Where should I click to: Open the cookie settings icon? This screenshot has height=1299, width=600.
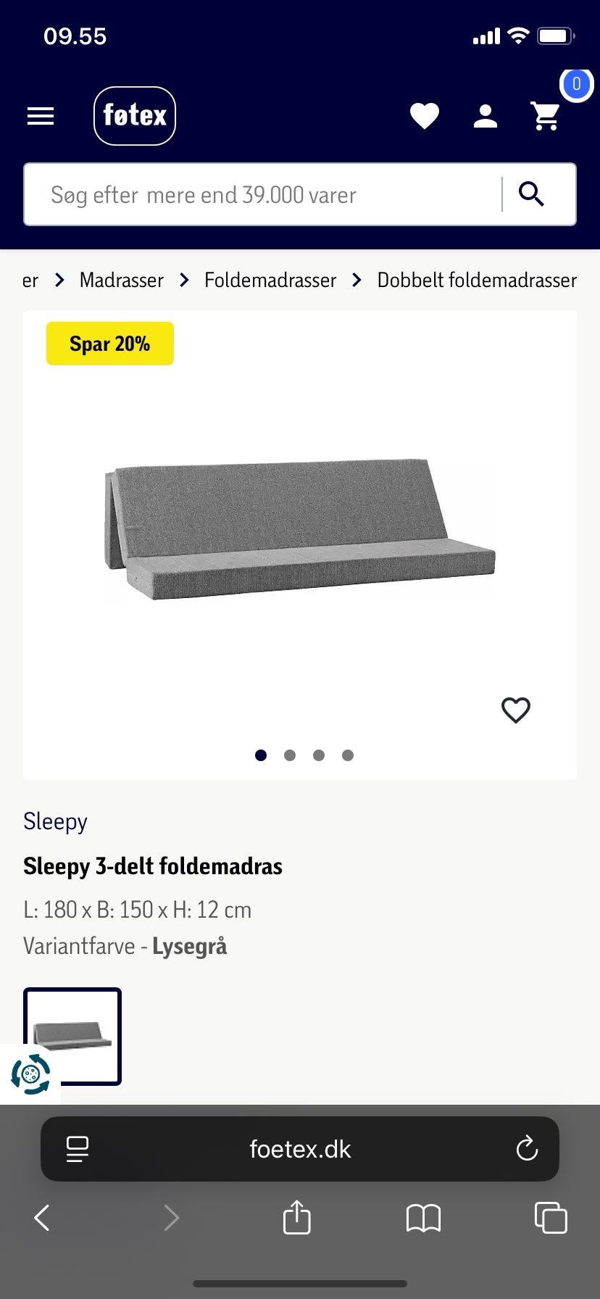[x=30, y=1074]
